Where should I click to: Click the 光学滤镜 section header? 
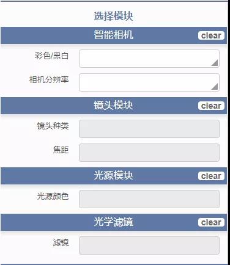click(114, 222)
